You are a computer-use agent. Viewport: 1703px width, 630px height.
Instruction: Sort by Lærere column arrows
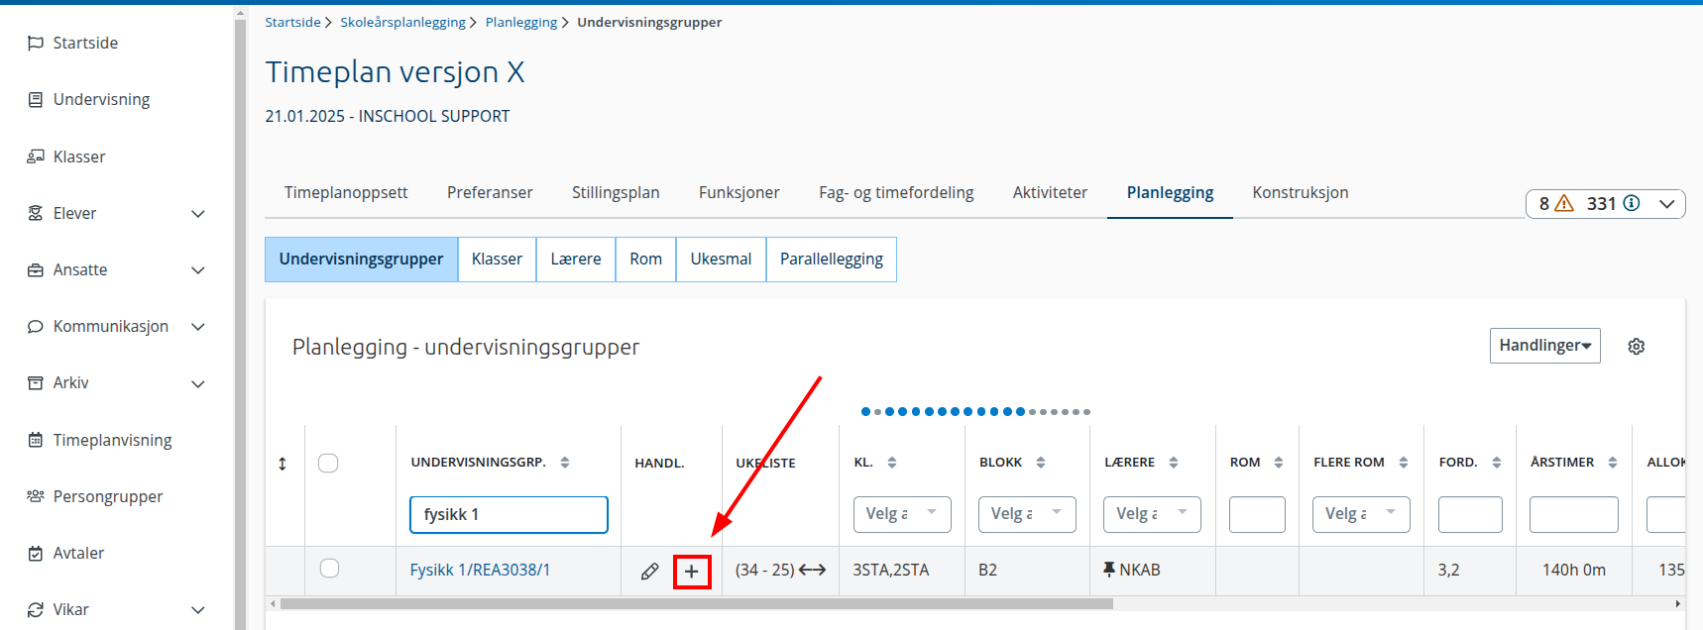1174,463
